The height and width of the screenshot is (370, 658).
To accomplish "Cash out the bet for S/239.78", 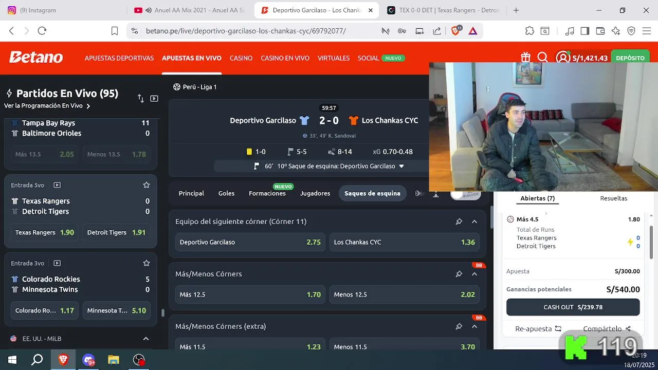I will pos(573,307).
